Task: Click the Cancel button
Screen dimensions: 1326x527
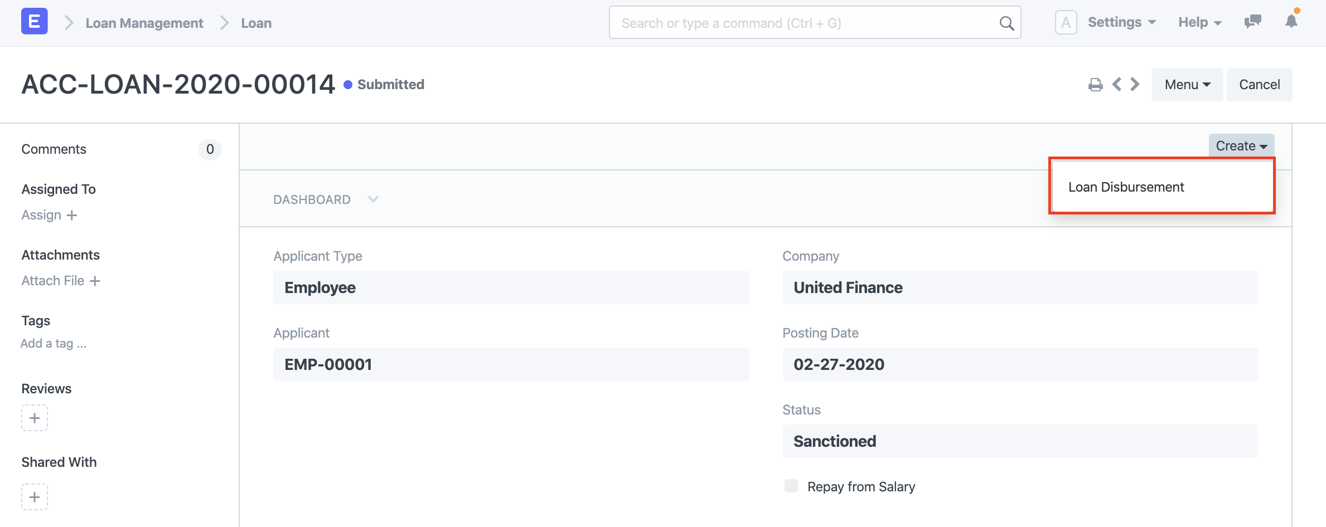Action: (1259, 84)
